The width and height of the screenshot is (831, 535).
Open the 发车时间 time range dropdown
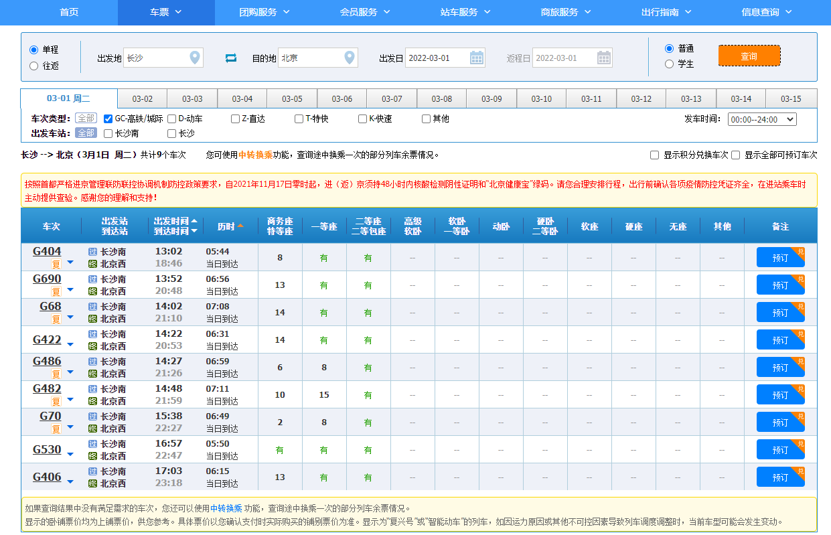763,119
